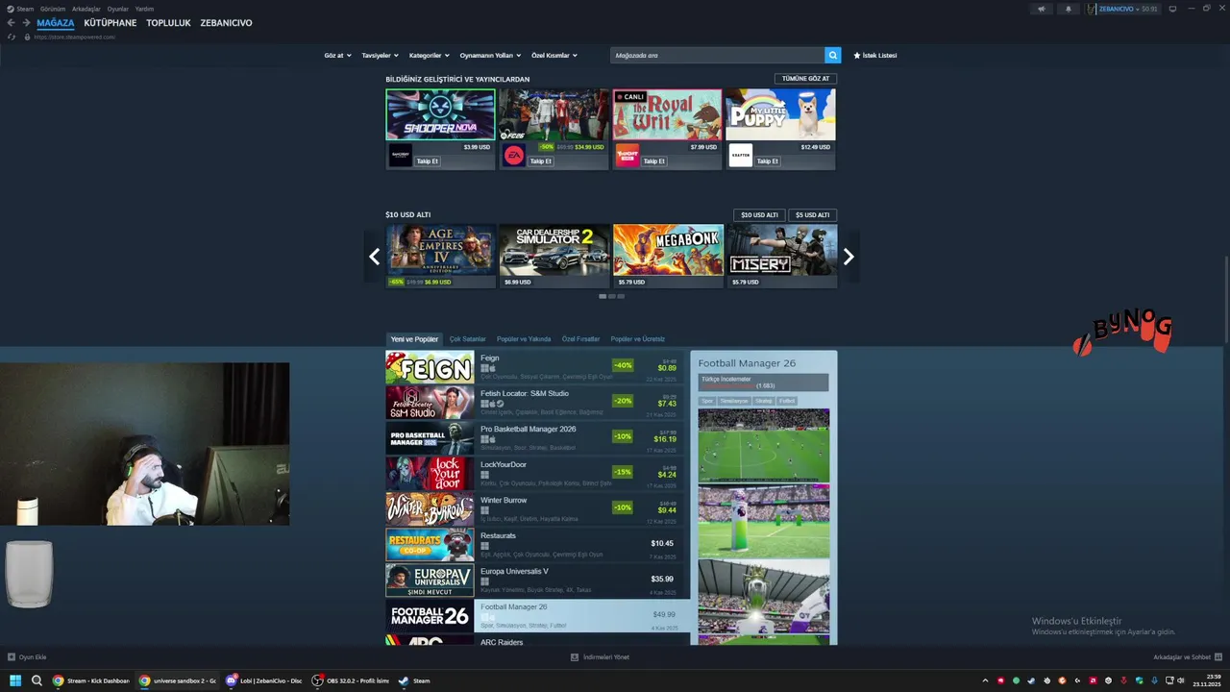
Task: Open OBS from the taskbar
Action: 351,680
